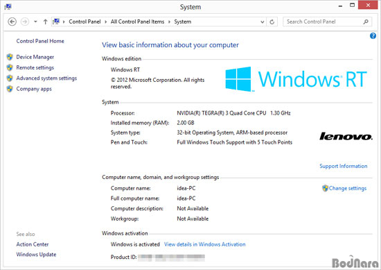Expand the chevron after Control Panel breadcrumb

pos(106,22)
